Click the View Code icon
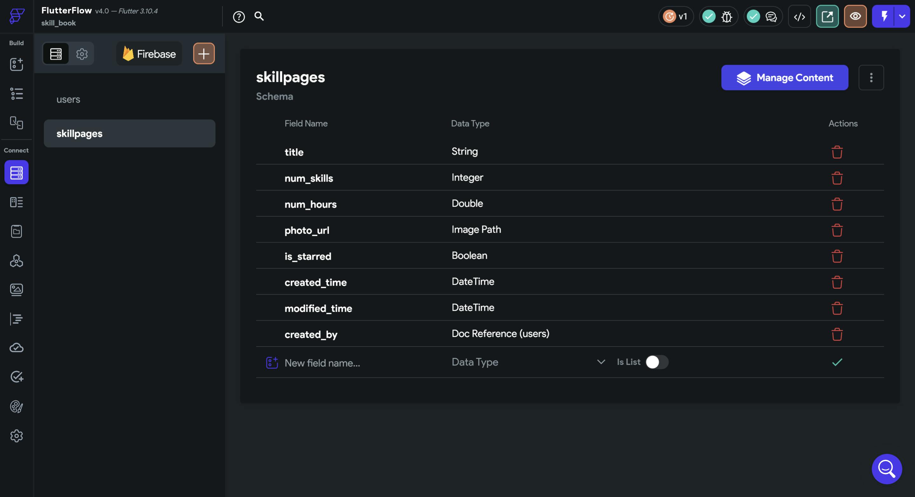 [x=799, y=16]
